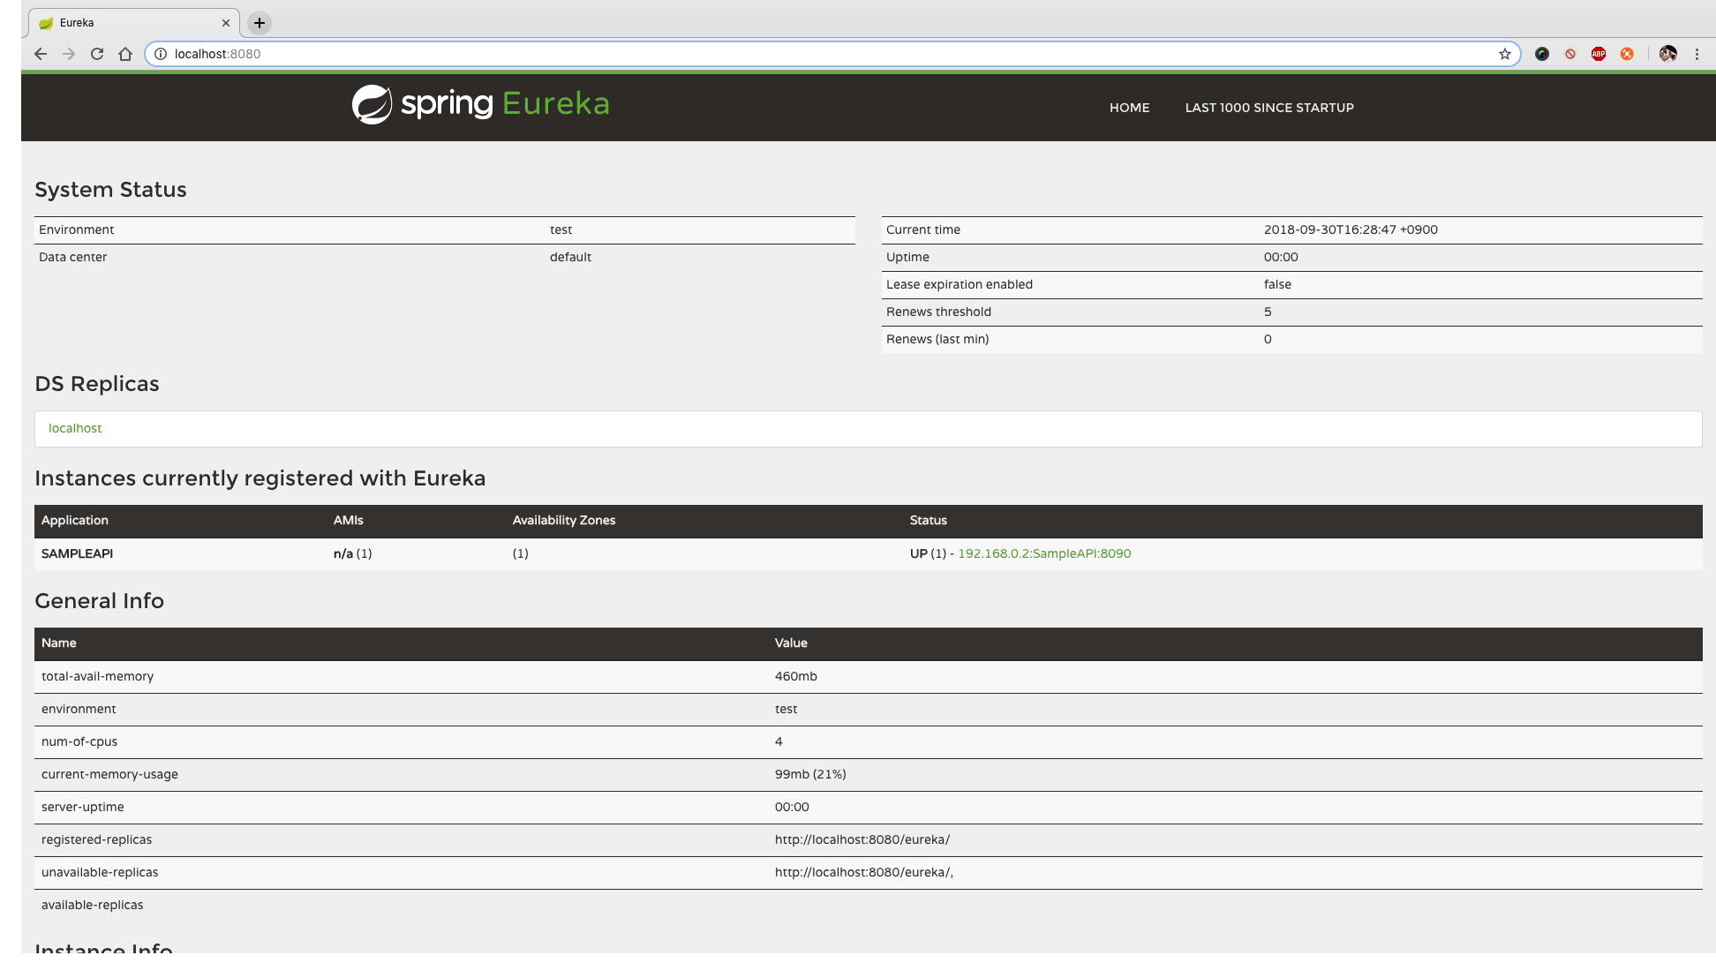Screen dimensions: 1716x978
Task: Close the Eureka tab
Action: (x=226, y=23)
